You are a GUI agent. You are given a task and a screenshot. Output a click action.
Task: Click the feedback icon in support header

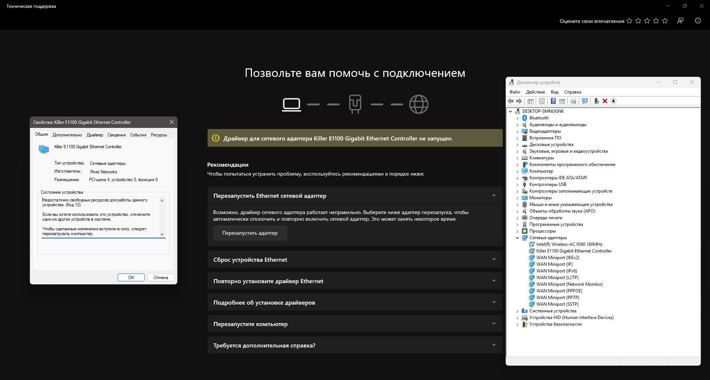680,21
